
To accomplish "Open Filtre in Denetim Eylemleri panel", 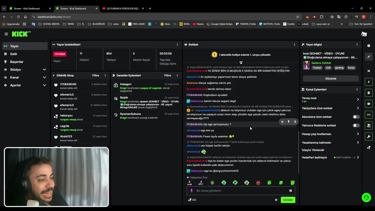I will click(x=168, y=75).
